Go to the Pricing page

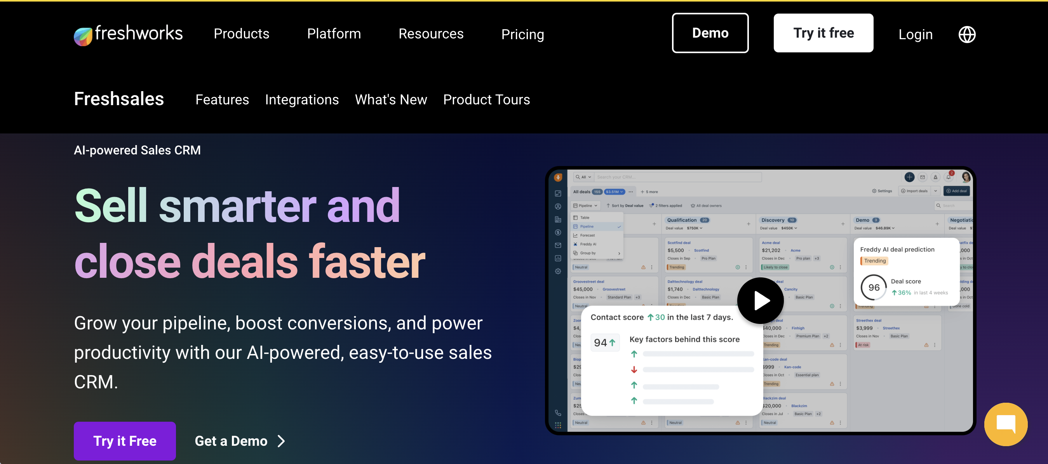point(522,35)
